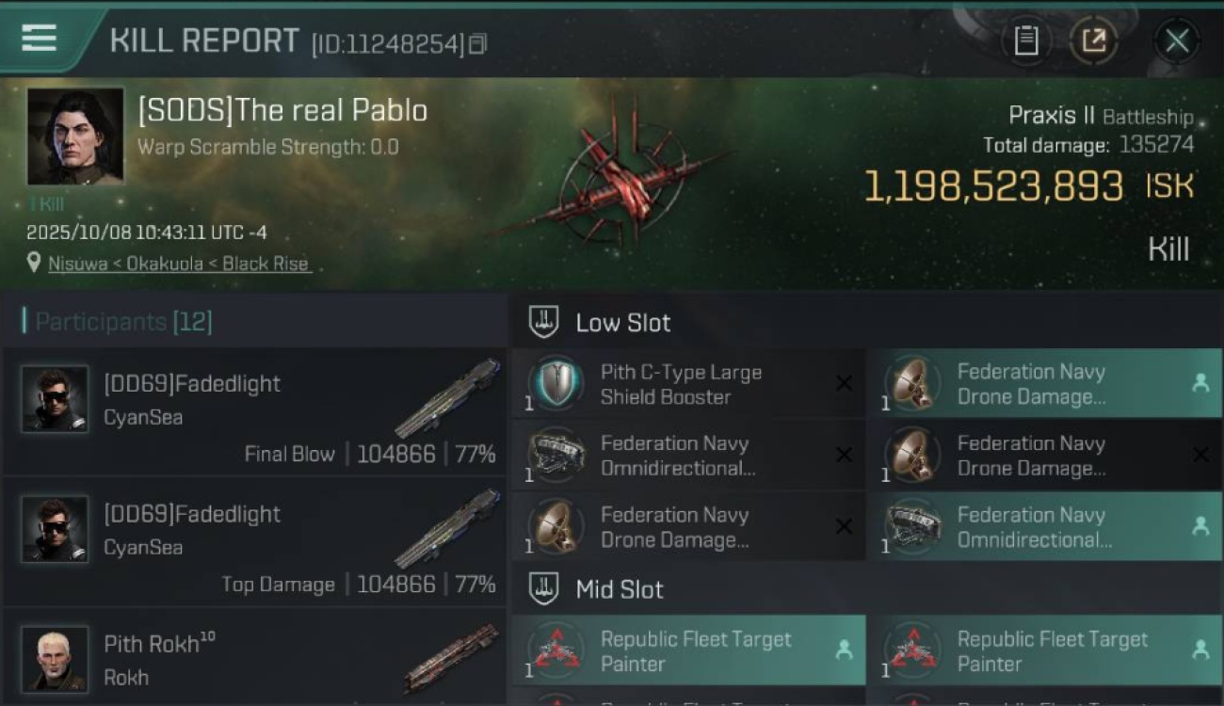Open the Okakuola constellation link

click(x=164, y=264)
